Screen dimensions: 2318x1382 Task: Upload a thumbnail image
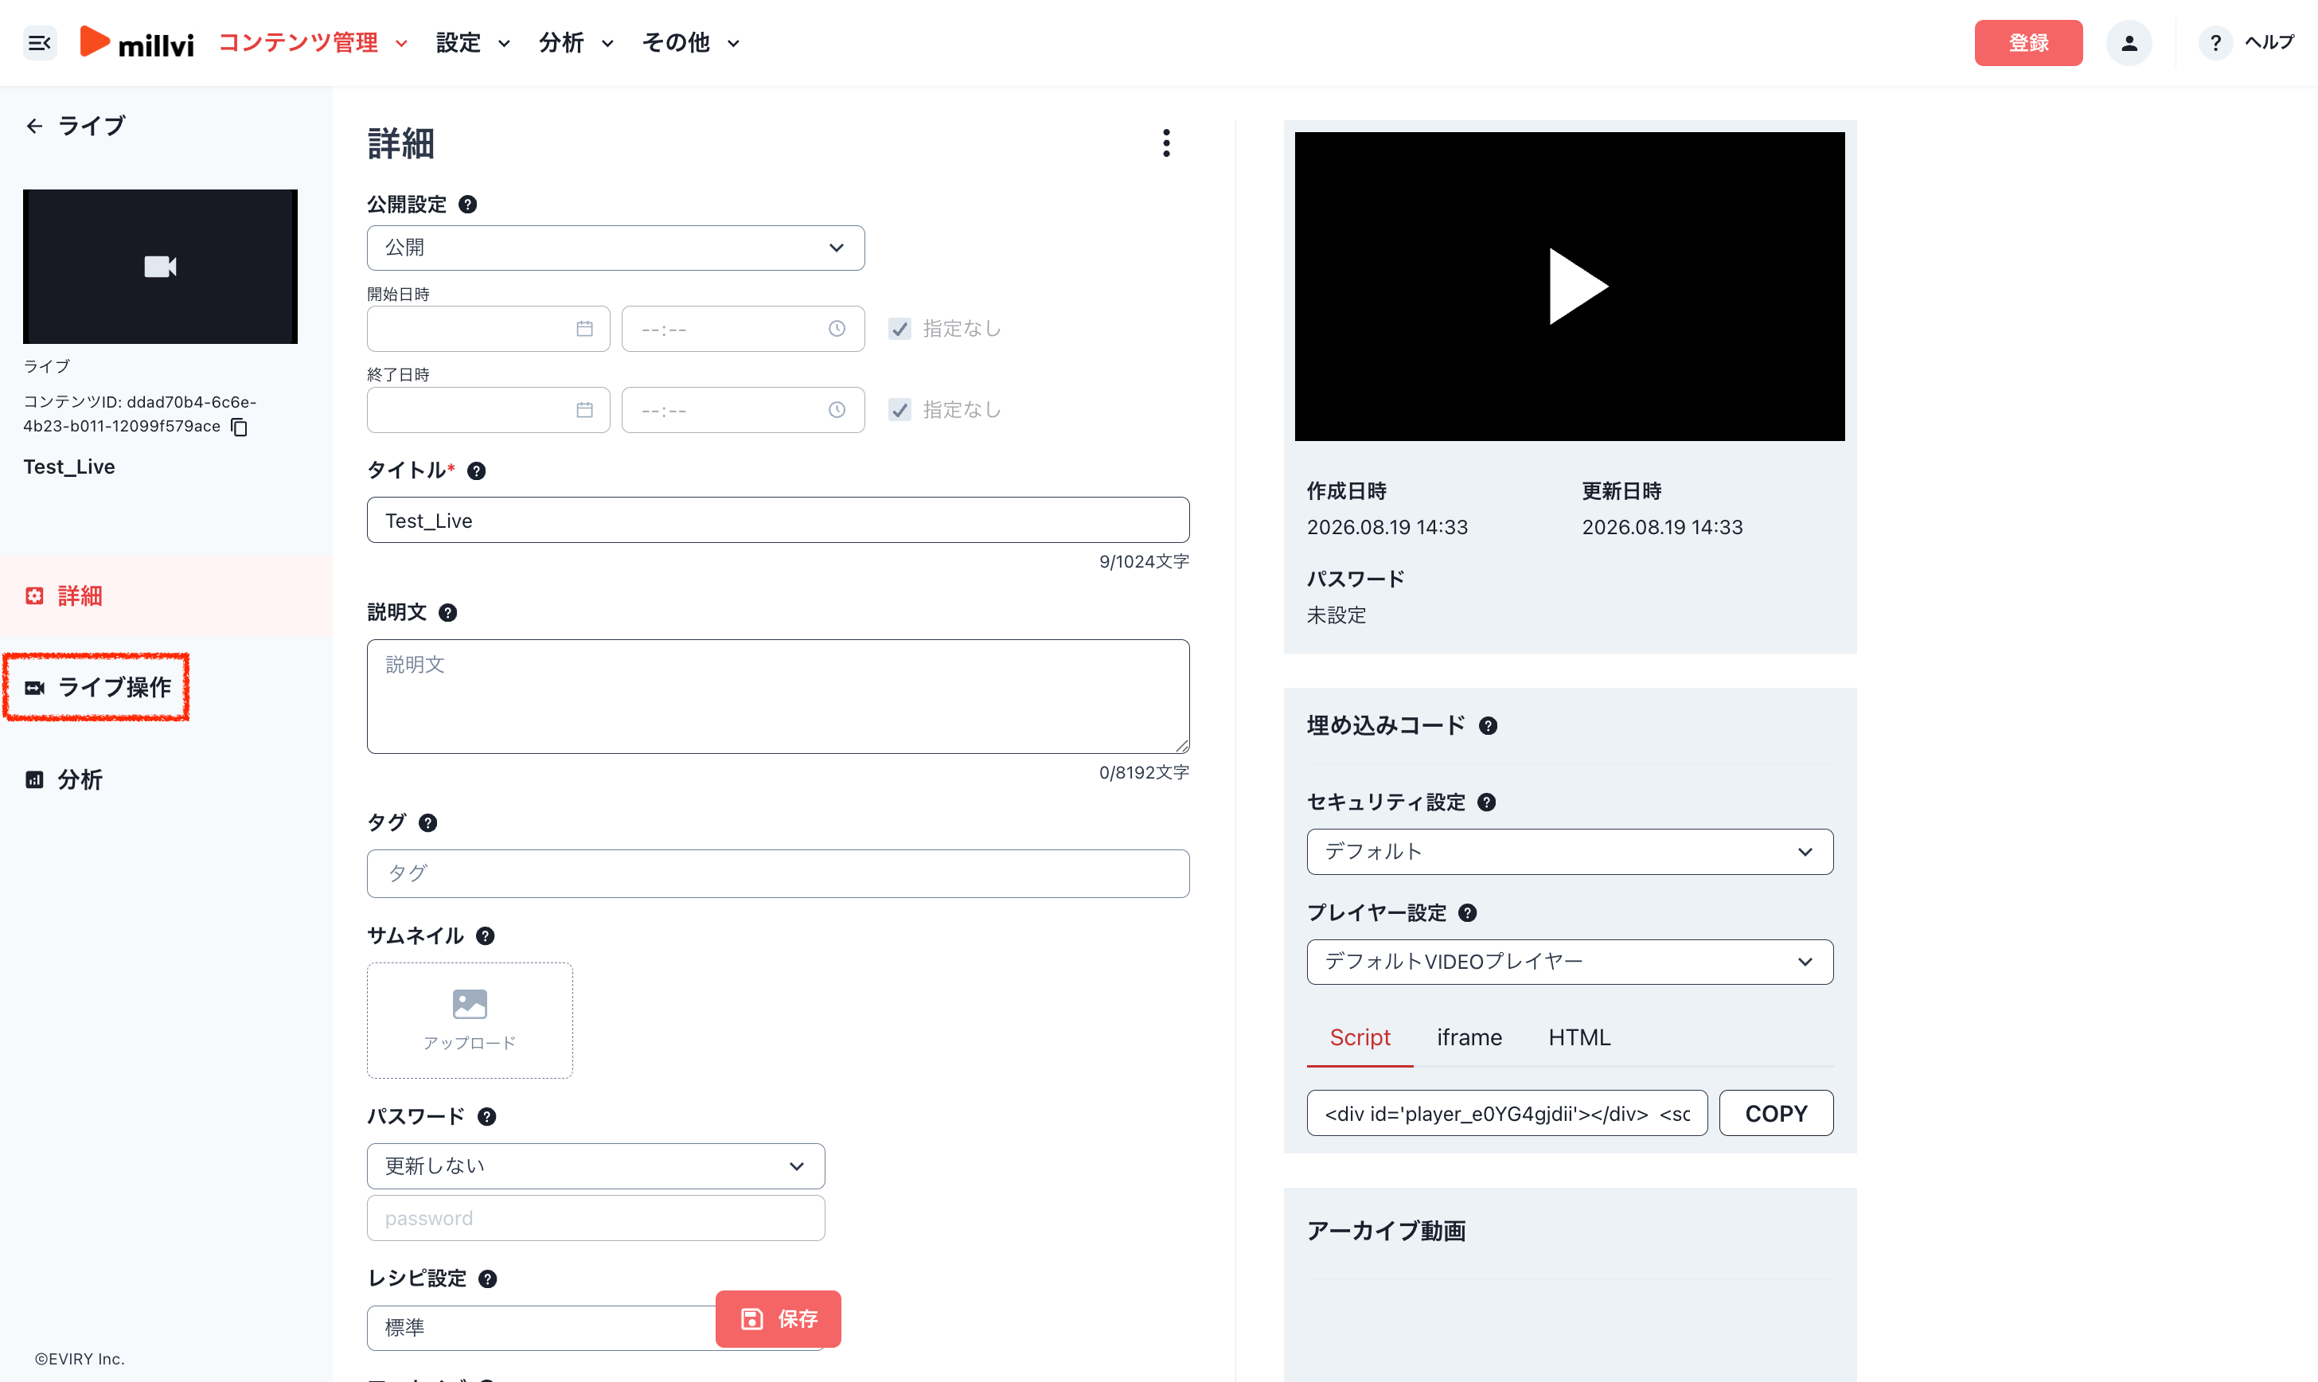(469, 1021)
